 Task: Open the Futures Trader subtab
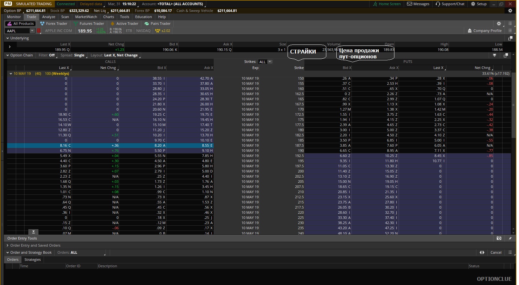click(x=89, y=24)
